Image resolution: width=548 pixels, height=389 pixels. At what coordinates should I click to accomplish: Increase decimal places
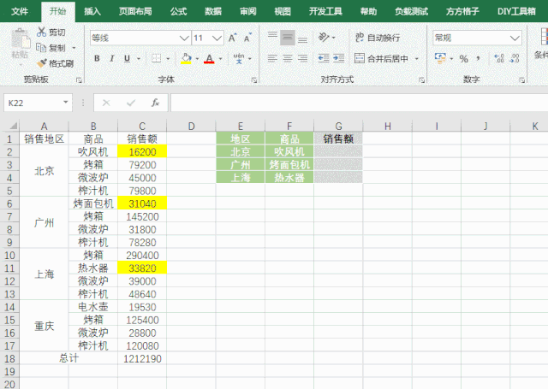pos(499,58)
